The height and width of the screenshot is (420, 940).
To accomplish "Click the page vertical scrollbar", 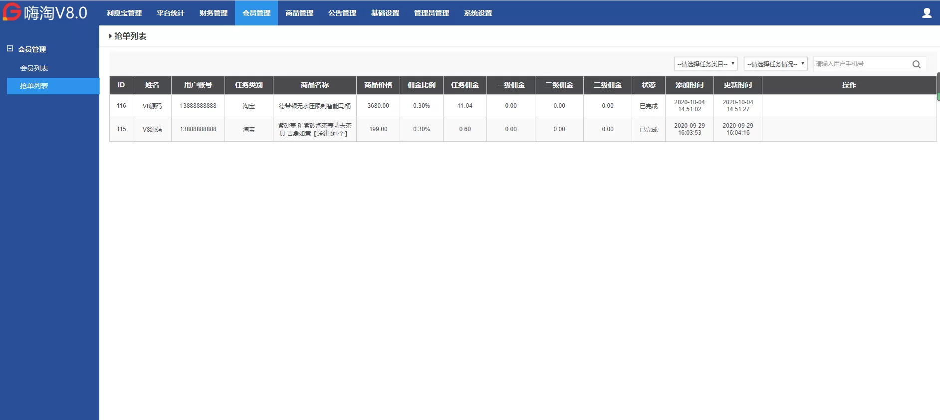I will coord(938,86).
